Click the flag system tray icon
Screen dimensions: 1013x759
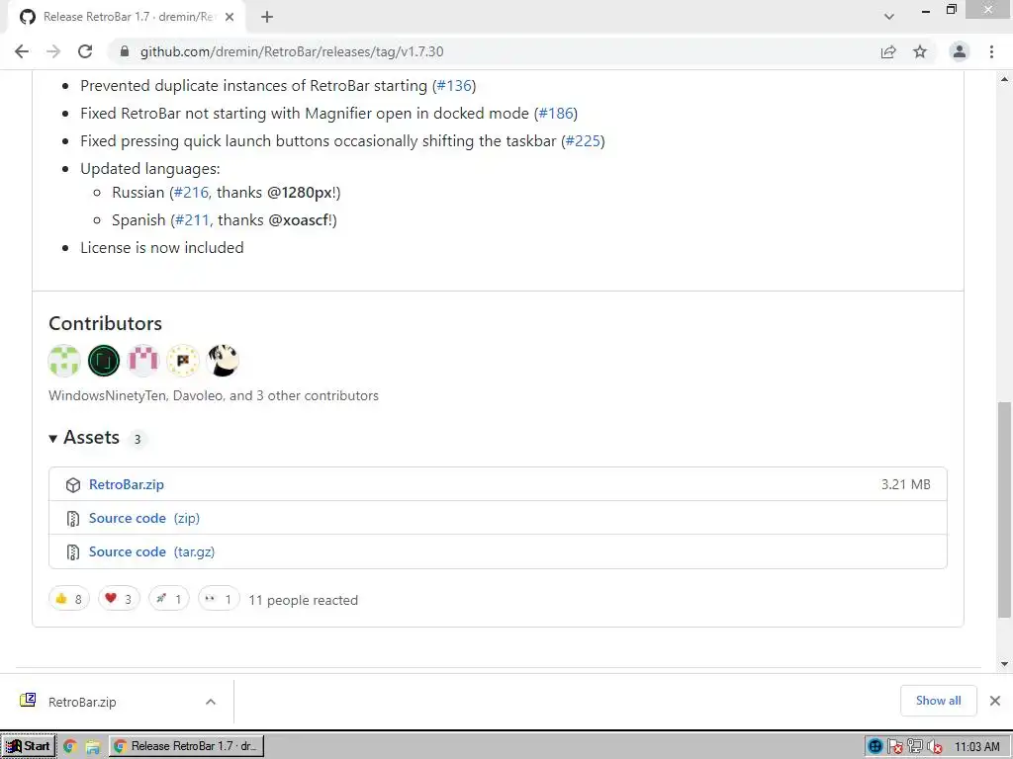894,747
